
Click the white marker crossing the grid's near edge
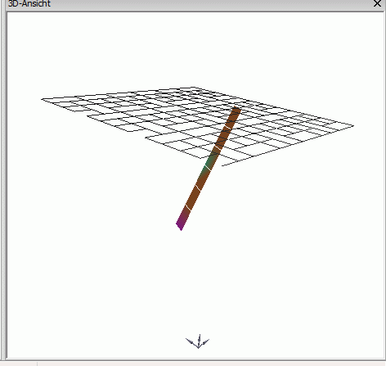click(x=217, y=148)
